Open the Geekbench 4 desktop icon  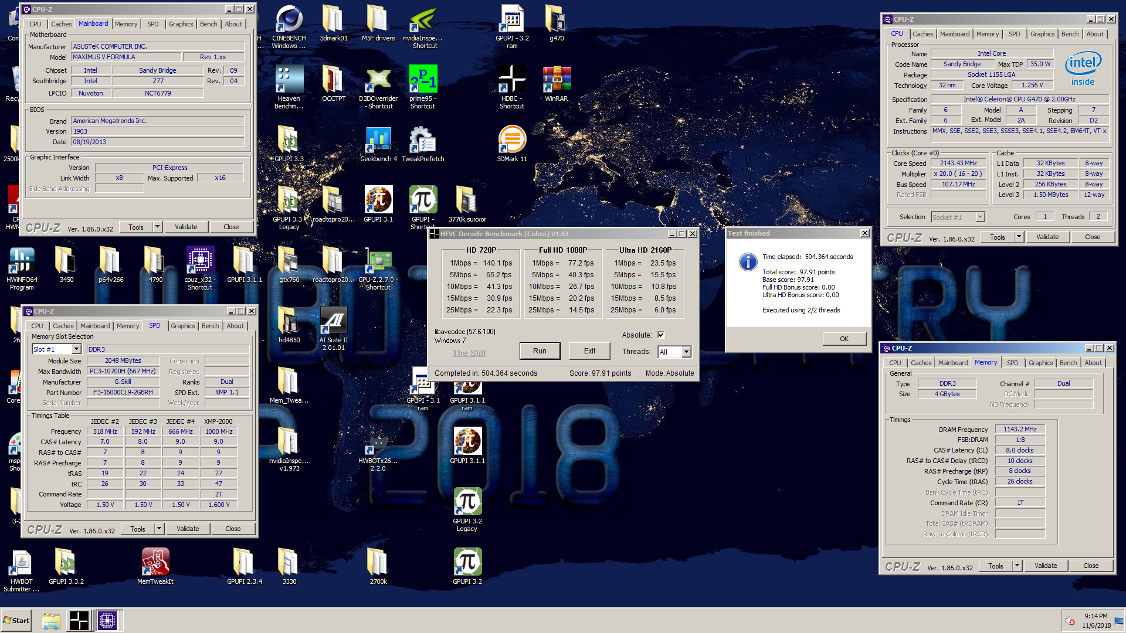click(x=378, y=144)
